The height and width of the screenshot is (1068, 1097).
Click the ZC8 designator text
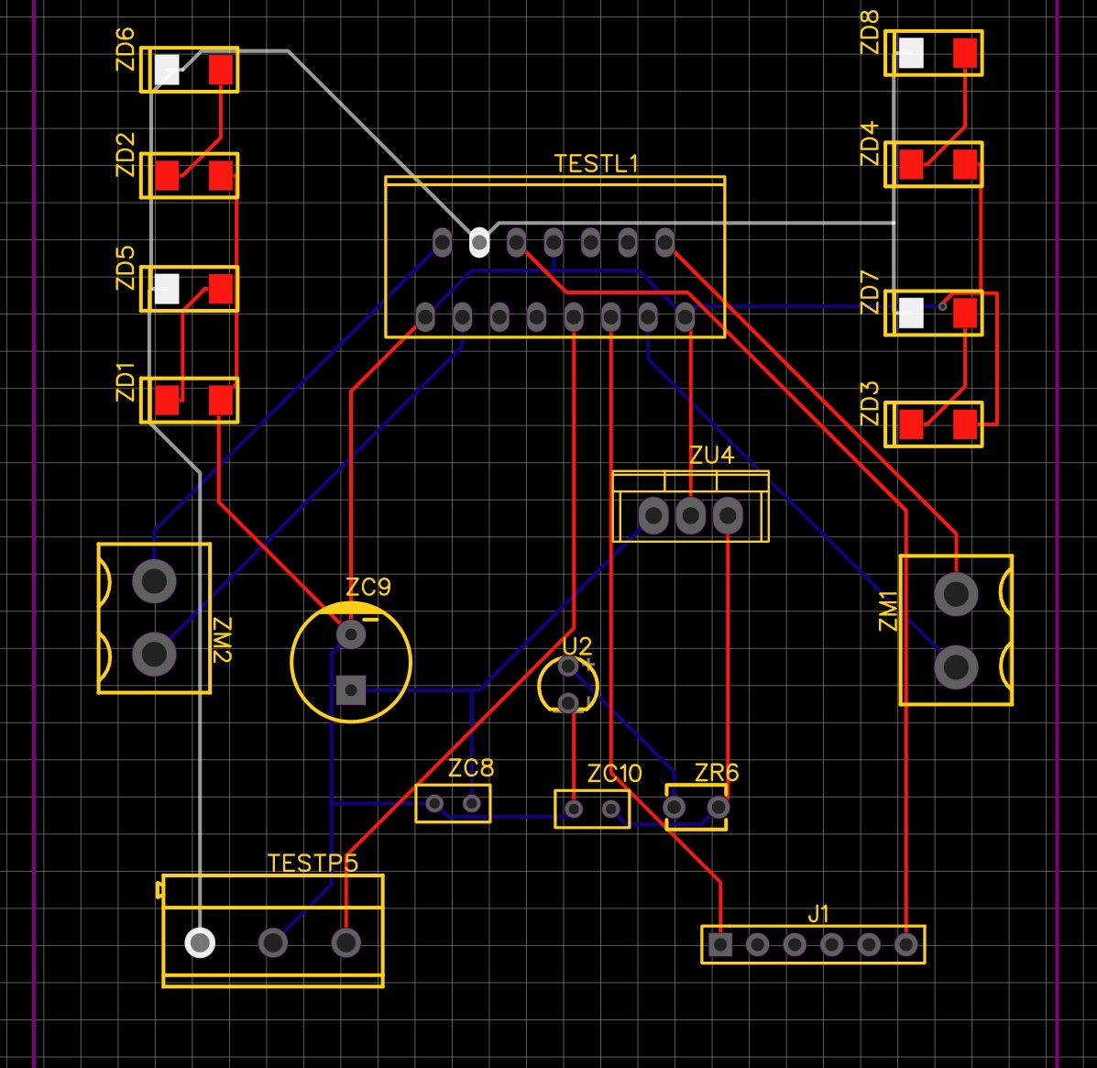coord(471,768)
